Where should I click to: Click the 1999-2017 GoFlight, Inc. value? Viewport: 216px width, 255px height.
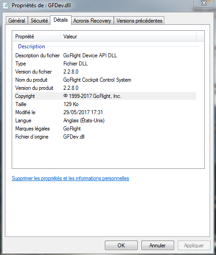(x=92, y=96)
